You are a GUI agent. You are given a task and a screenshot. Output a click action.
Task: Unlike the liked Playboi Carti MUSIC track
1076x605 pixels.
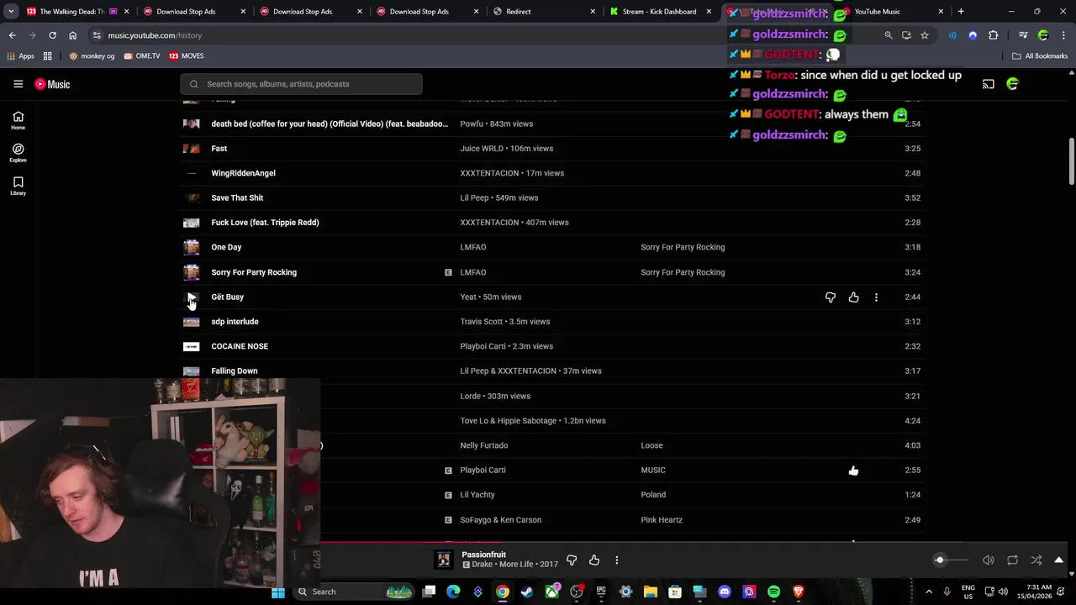[853, 471]
